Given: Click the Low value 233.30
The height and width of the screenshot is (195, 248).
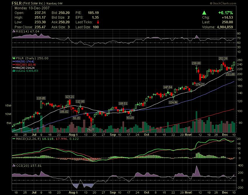Looking at the screenshot, I should click(x=40, y=22).
